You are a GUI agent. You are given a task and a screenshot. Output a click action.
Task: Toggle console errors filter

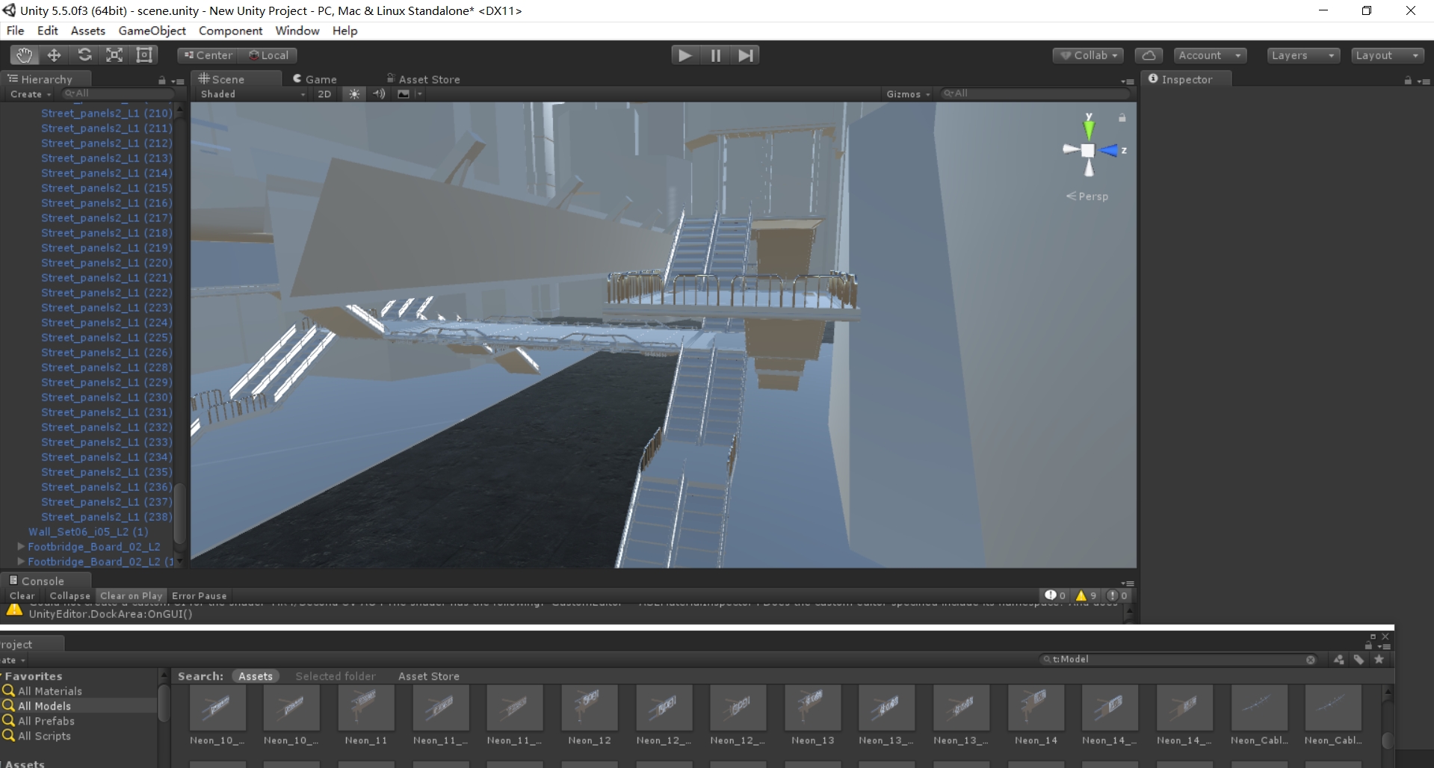click(1117, 595)
